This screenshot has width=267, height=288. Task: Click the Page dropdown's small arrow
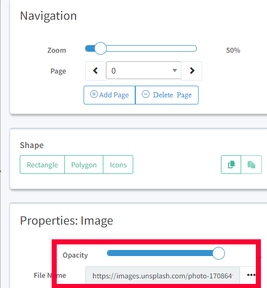[x=175, y=70]
